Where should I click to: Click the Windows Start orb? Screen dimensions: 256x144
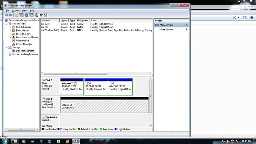point(5,141)
